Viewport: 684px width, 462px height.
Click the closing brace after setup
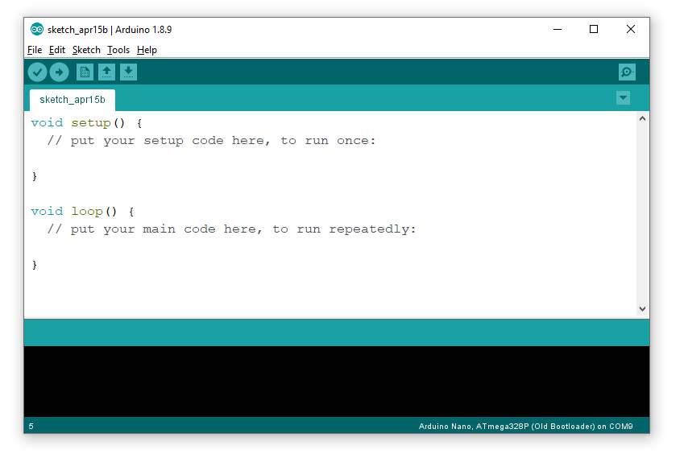point(35,176)
